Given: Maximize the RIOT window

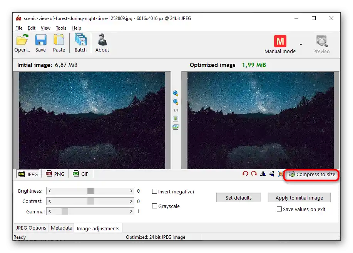Looking at the screenshot, I should [314, 18].
